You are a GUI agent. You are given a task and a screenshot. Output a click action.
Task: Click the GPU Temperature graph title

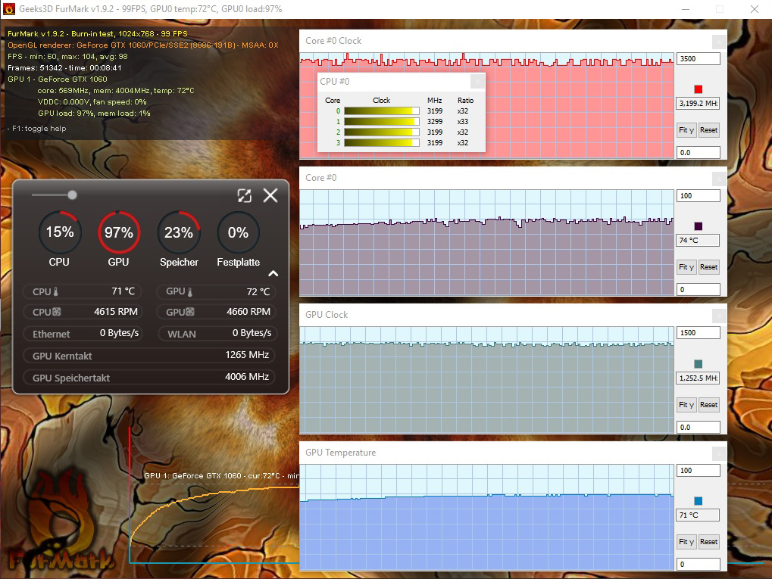[x=340, y=453]
